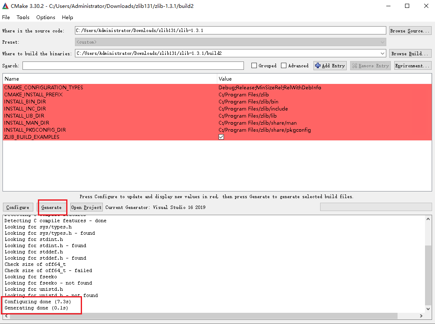The image size is (435, 324).
Task: Click output log horizontal scrollbar thumb
Action: (x=204, y=316)
